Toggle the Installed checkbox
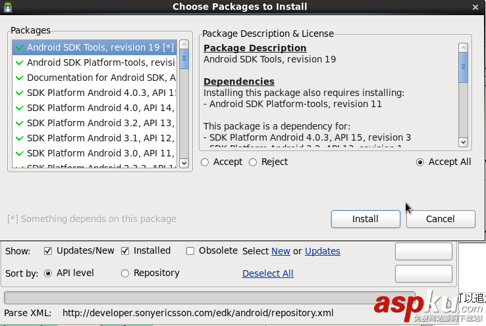Image resolution: width=486 pixels, height=326 pixels. coord(125,251)
